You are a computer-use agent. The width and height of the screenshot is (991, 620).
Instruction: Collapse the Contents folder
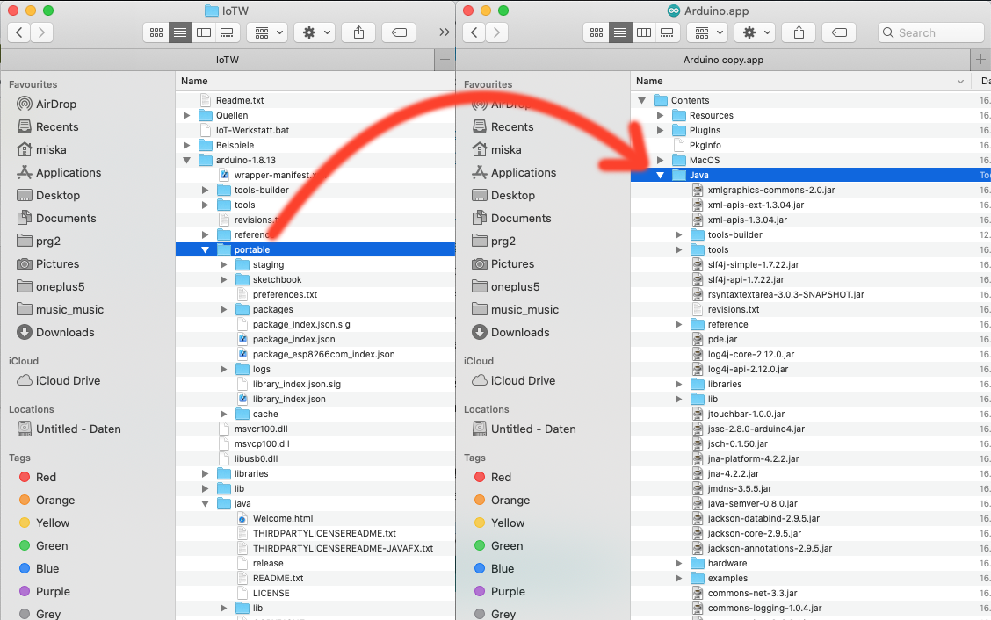(641, 100)
